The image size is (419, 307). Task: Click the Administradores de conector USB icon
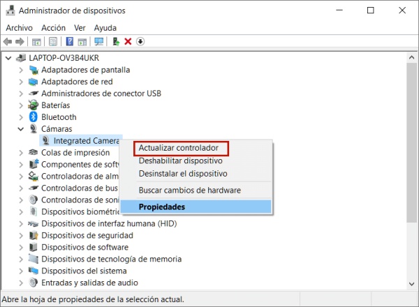(x=34, y=93)
